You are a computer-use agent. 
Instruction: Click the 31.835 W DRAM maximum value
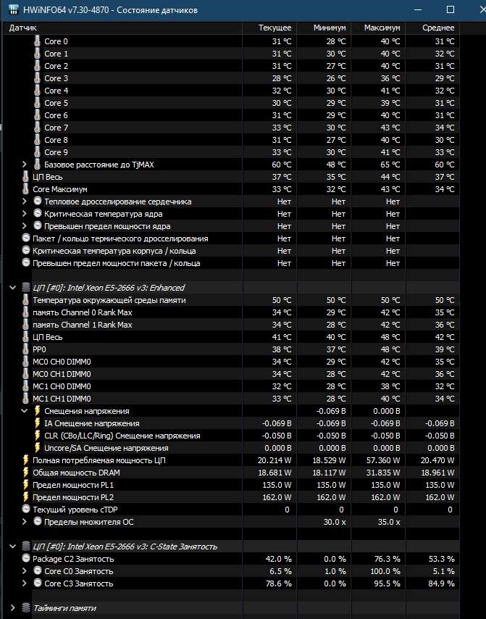coord(383,473)
